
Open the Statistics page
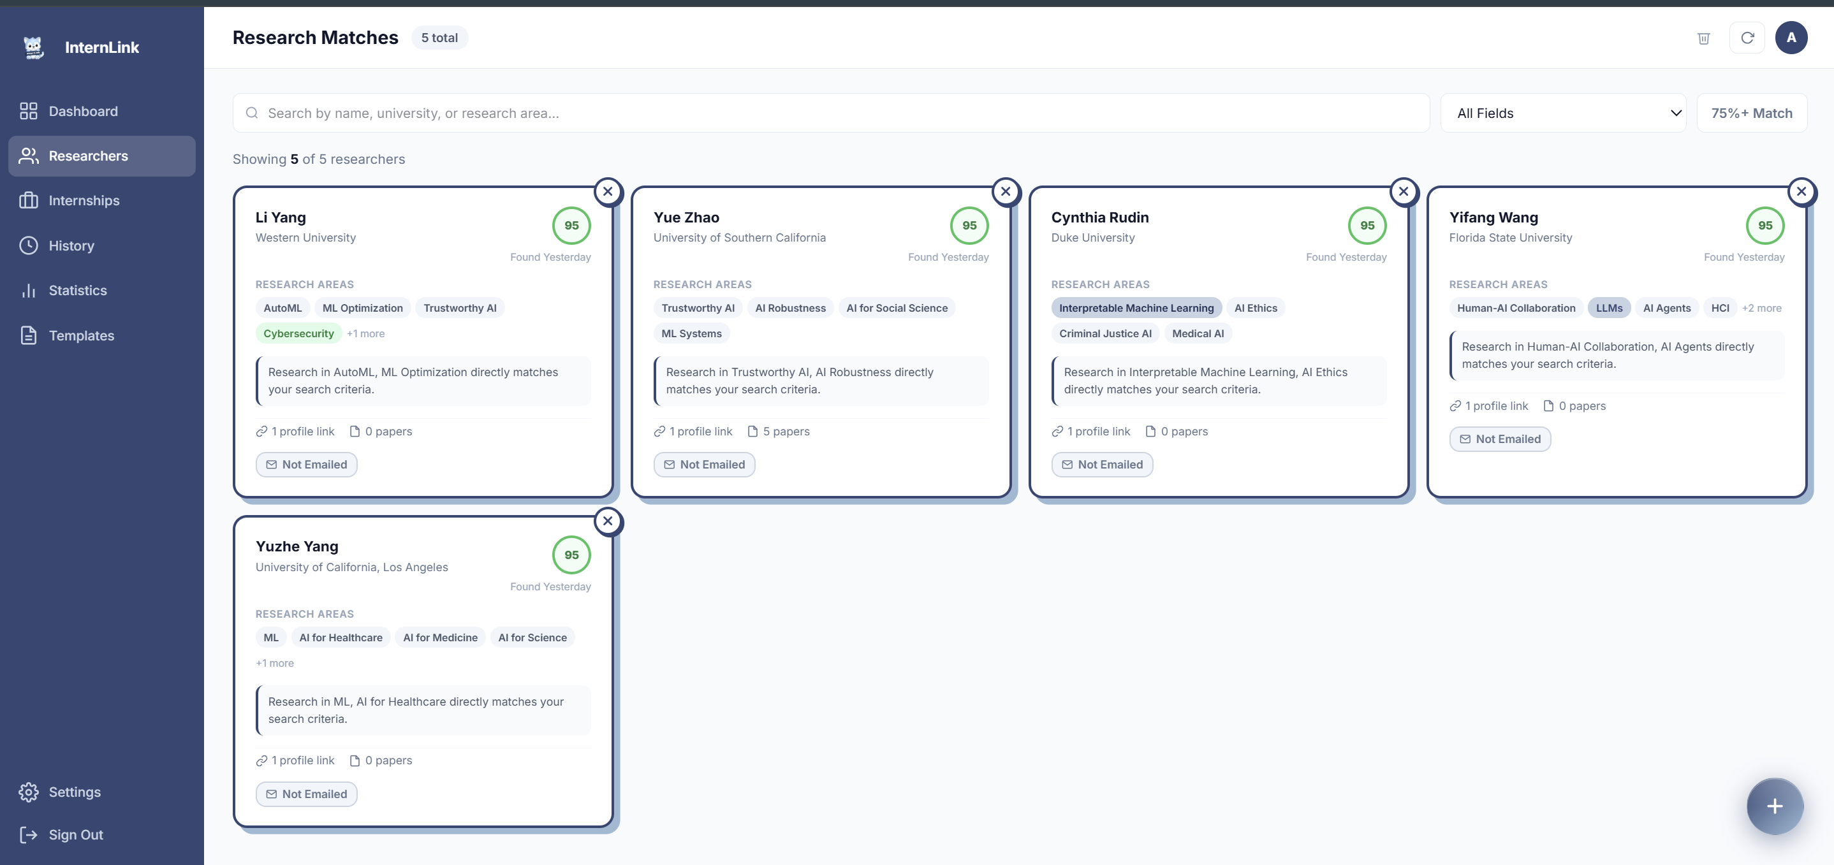[102, 291]
